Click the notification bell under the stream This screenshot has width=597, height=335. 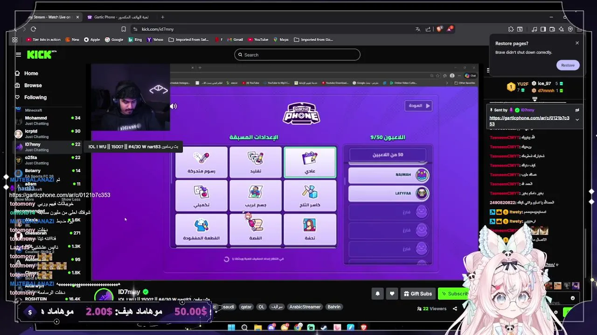378,294
